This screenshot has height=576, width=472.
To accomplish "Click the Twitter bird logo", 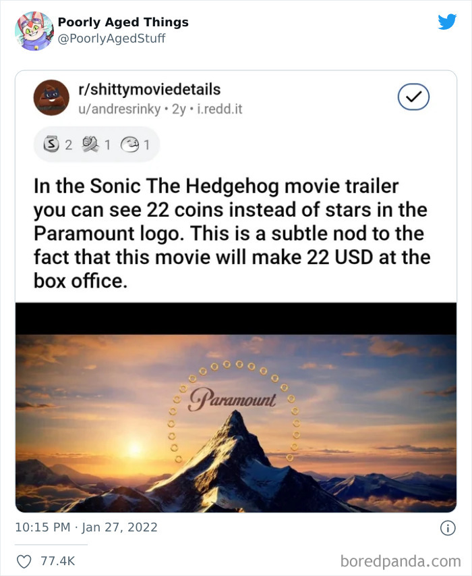I will [x=447, y=22].
